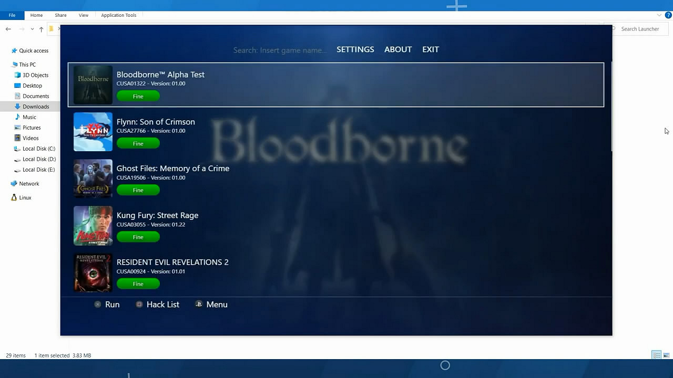Open Hack List via square icon

click(139, 304)
